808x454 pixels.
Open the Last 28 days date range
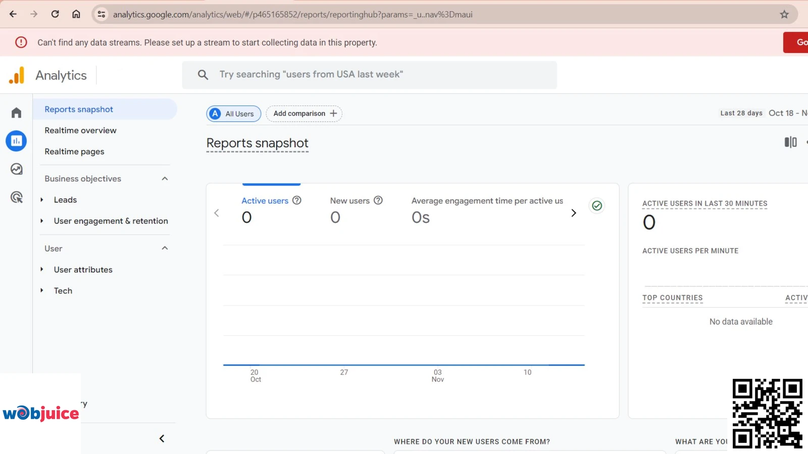tap(741, 113)
